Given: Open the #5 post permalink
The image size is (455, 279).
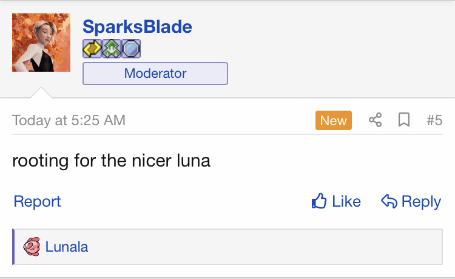Looking at the screenshot, I should (x=434, y=120).
